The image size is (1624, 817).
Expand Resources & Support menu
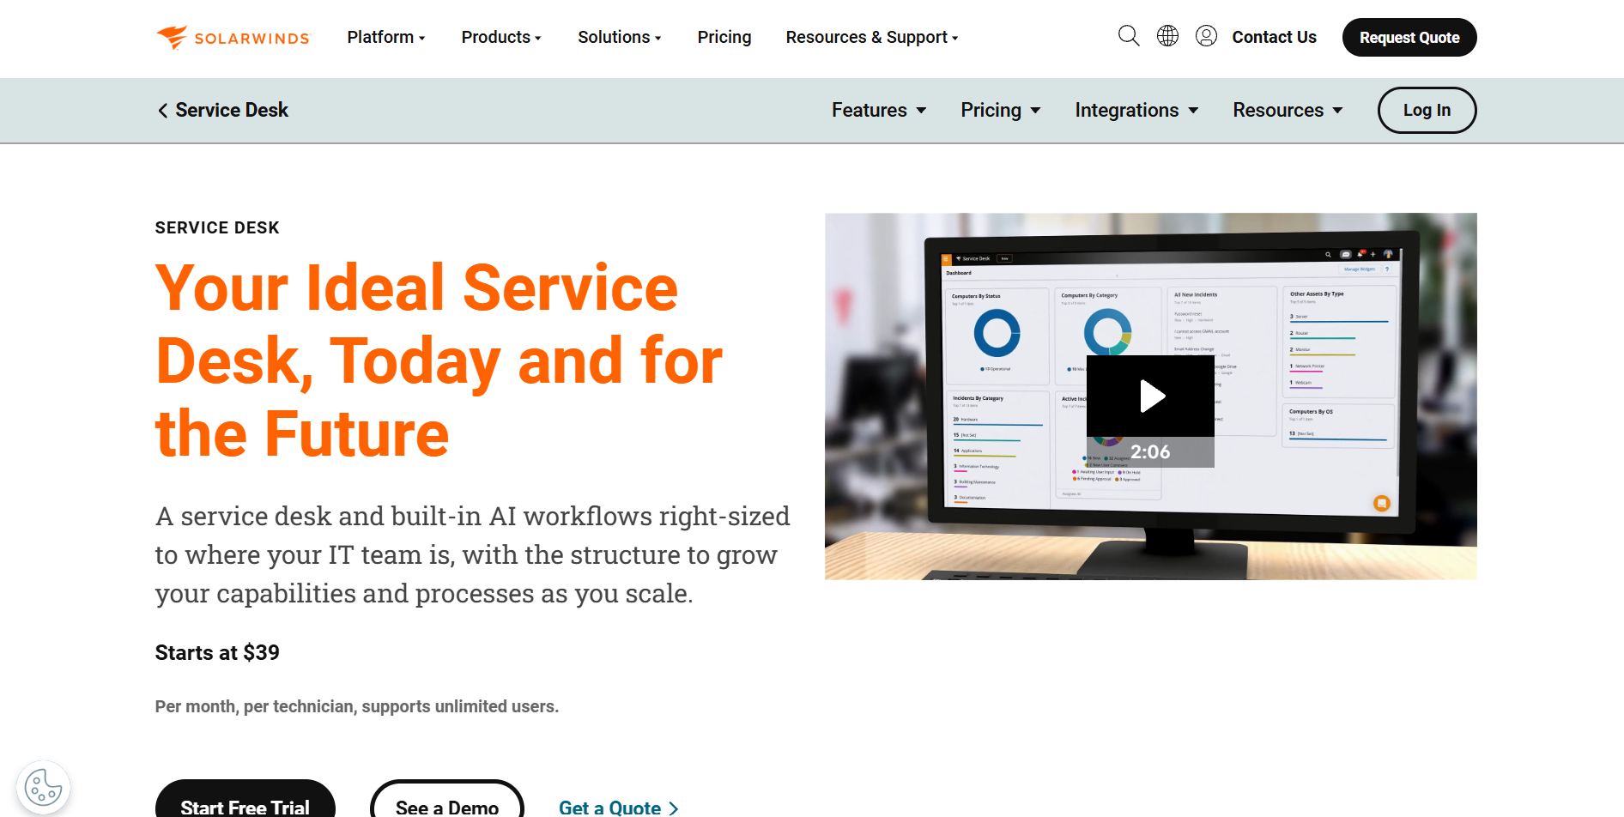tap(872, 37)
